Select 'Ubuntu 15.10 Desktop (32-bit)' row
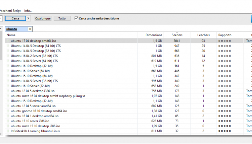The image size is (252, 144). pyautogui.click(x=128, y=101)
